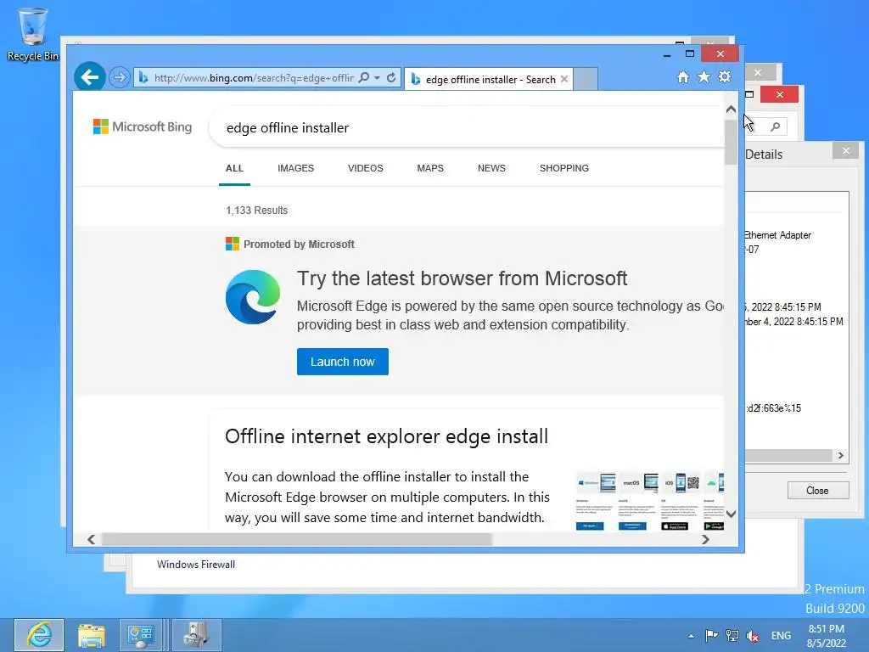Click the horizontal scrollbar thumb

[x=296, y=539]
